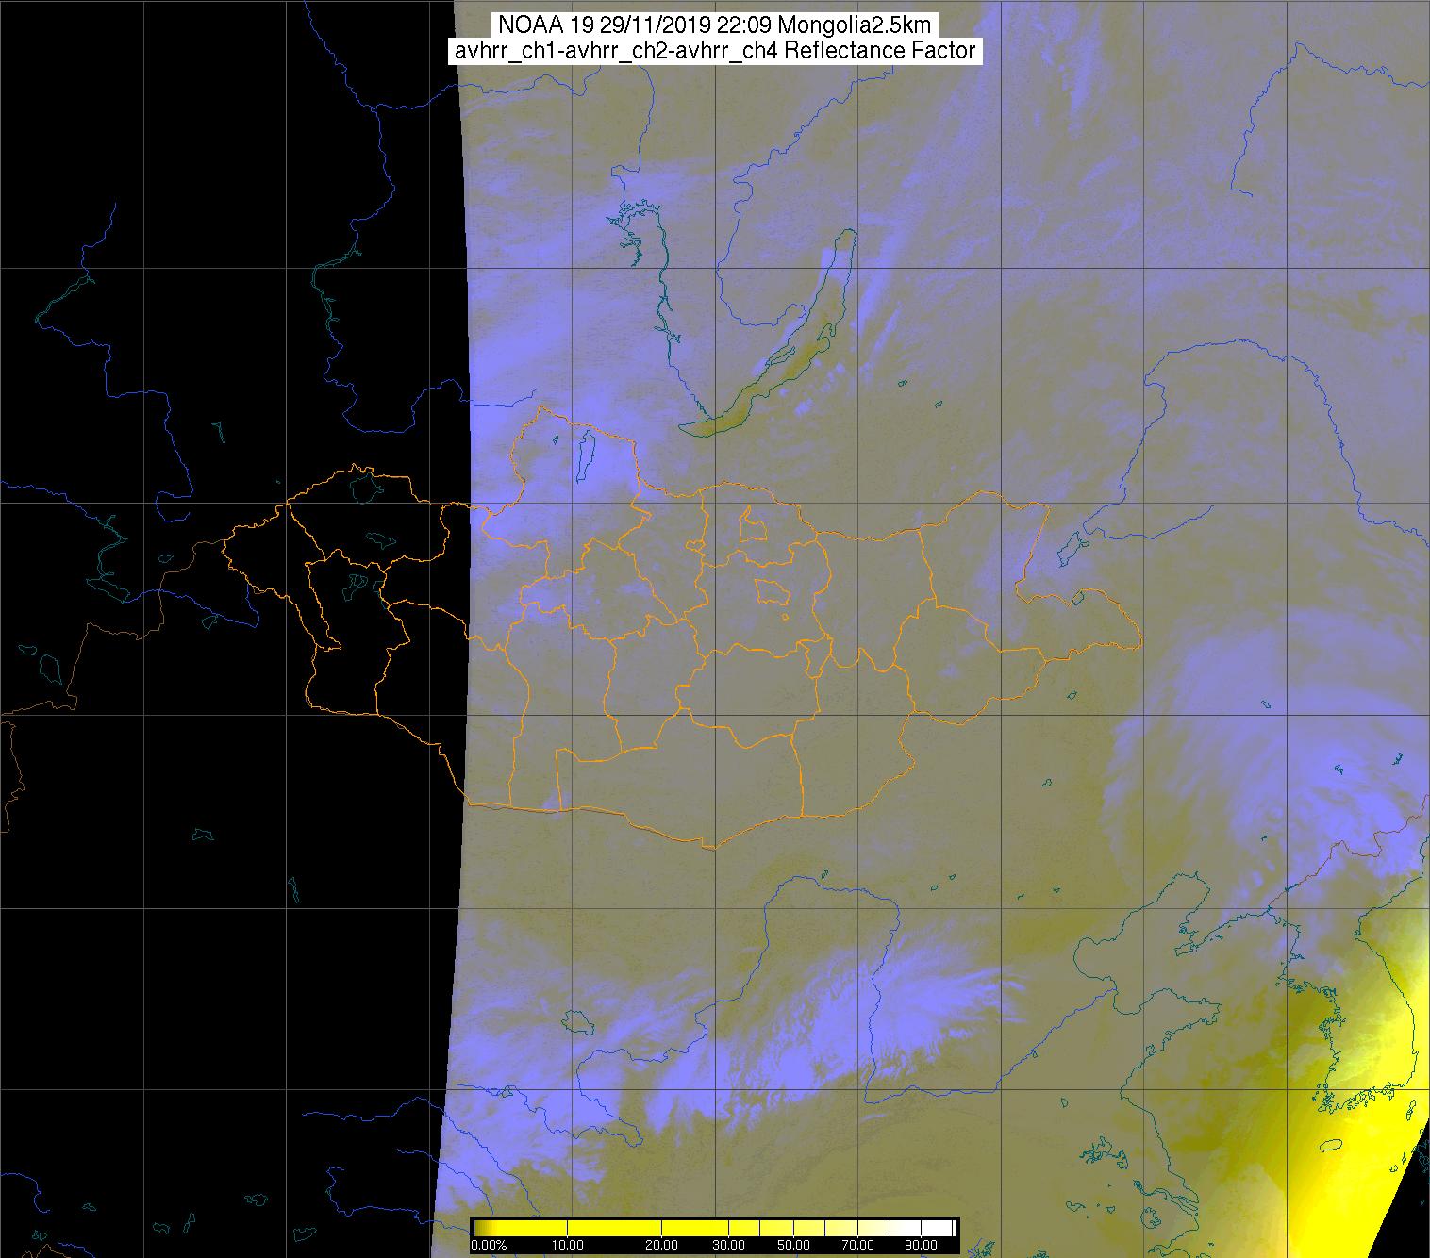Screen dimensions: 1430x1258
Task: Click the "avhrr_ch1-avhrr_ch2-avhrr_ch4 Reflectance Factor" caption
Action: click(715, 51)
